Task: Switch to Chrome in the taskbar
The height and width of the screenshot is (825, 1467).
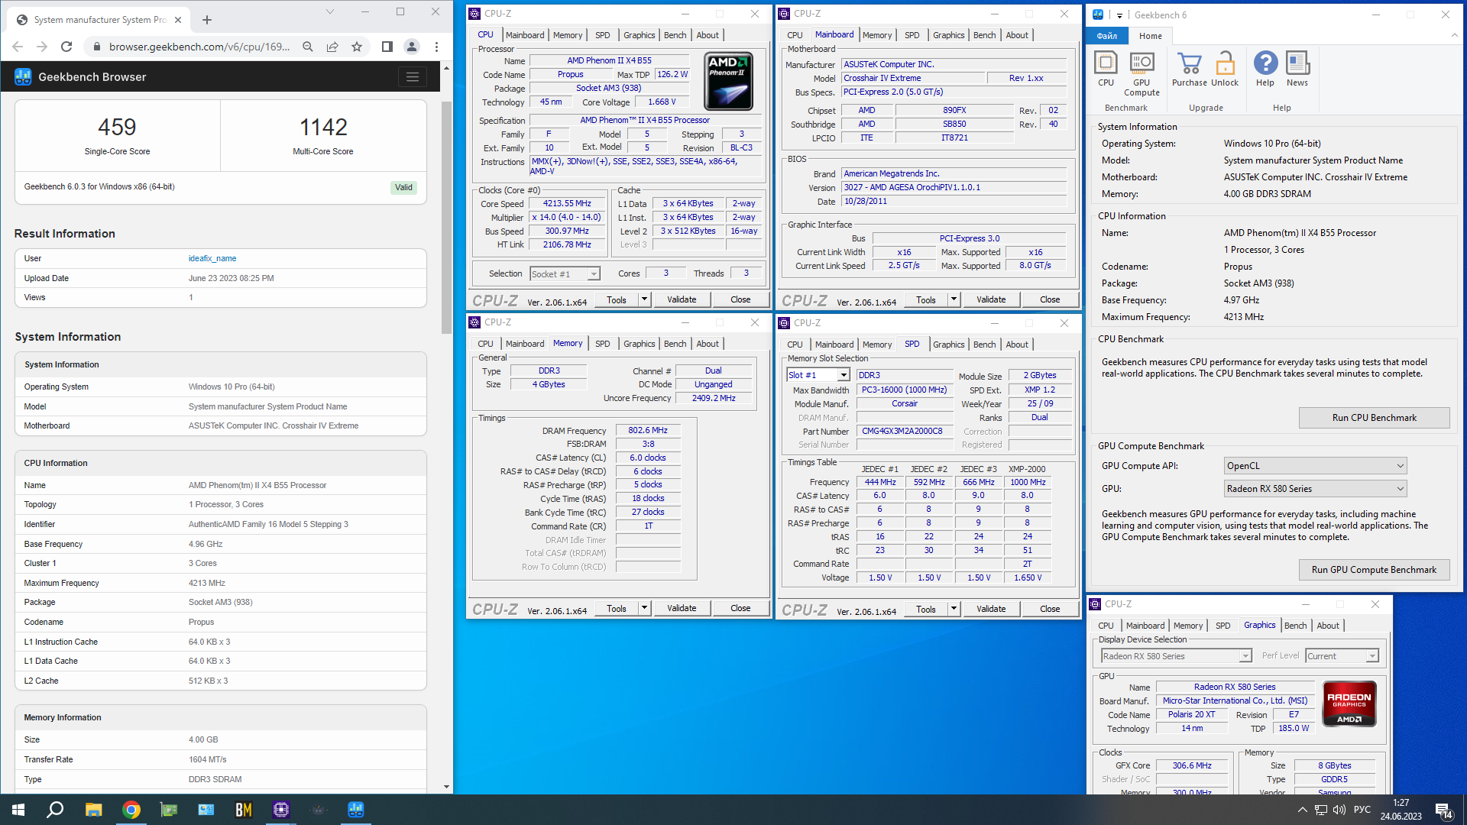Action: (x=131, y=810)
